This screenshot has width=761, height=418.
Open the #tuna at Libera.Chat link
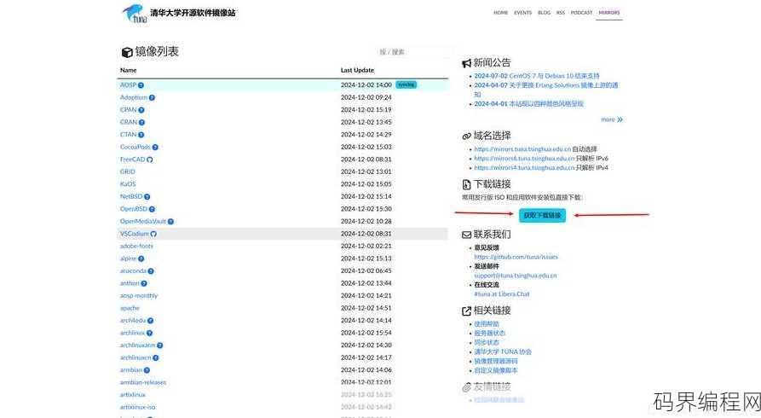(x=502, y=294)
